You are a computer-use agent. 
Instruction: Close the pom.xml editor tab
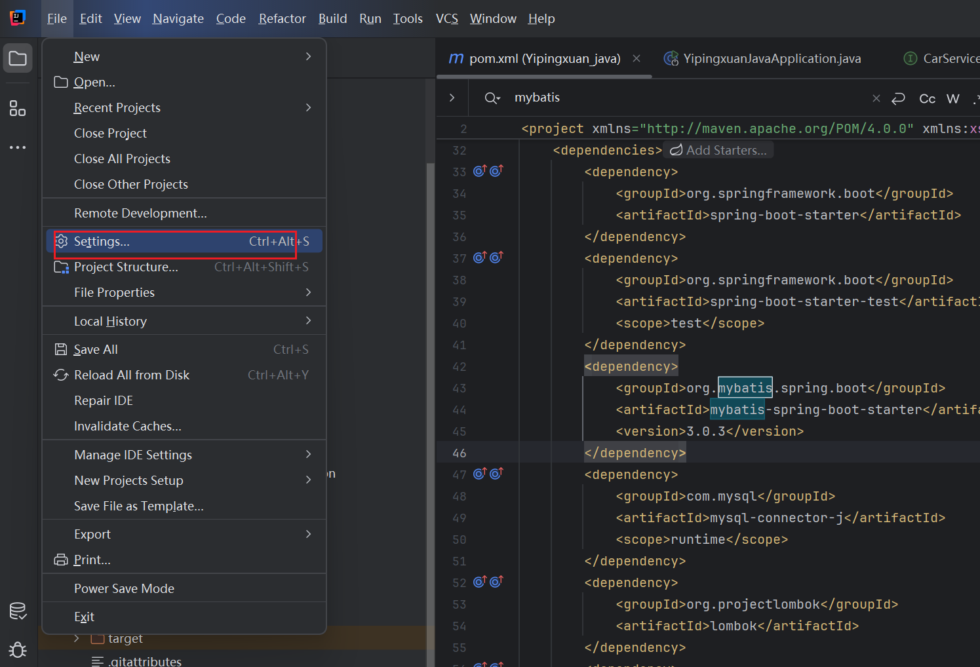pyautogui.click(x=636, y=59)
